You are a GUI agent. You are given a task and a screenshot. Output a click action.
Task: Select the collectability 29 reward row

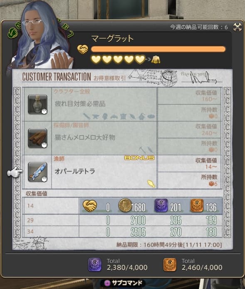(x=122, y=220)
